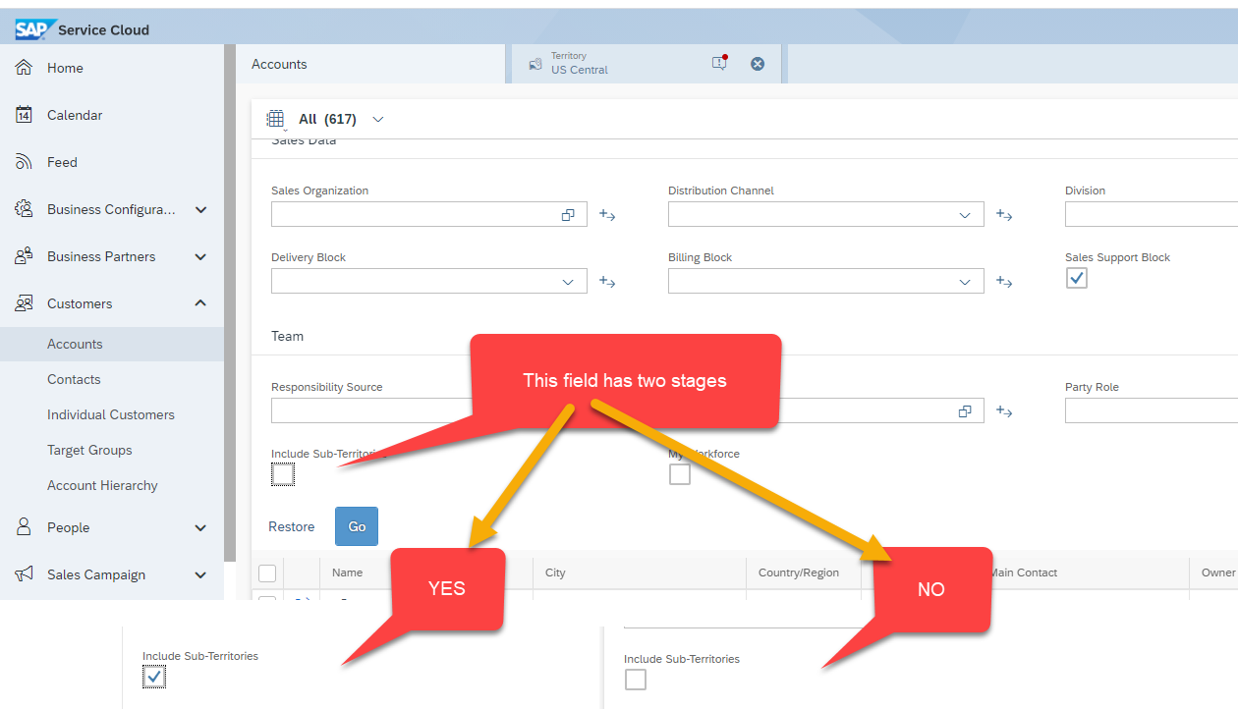This screenshot has width=1238, height=709.
Task: Open Target Groups
Action: point(89,450)
